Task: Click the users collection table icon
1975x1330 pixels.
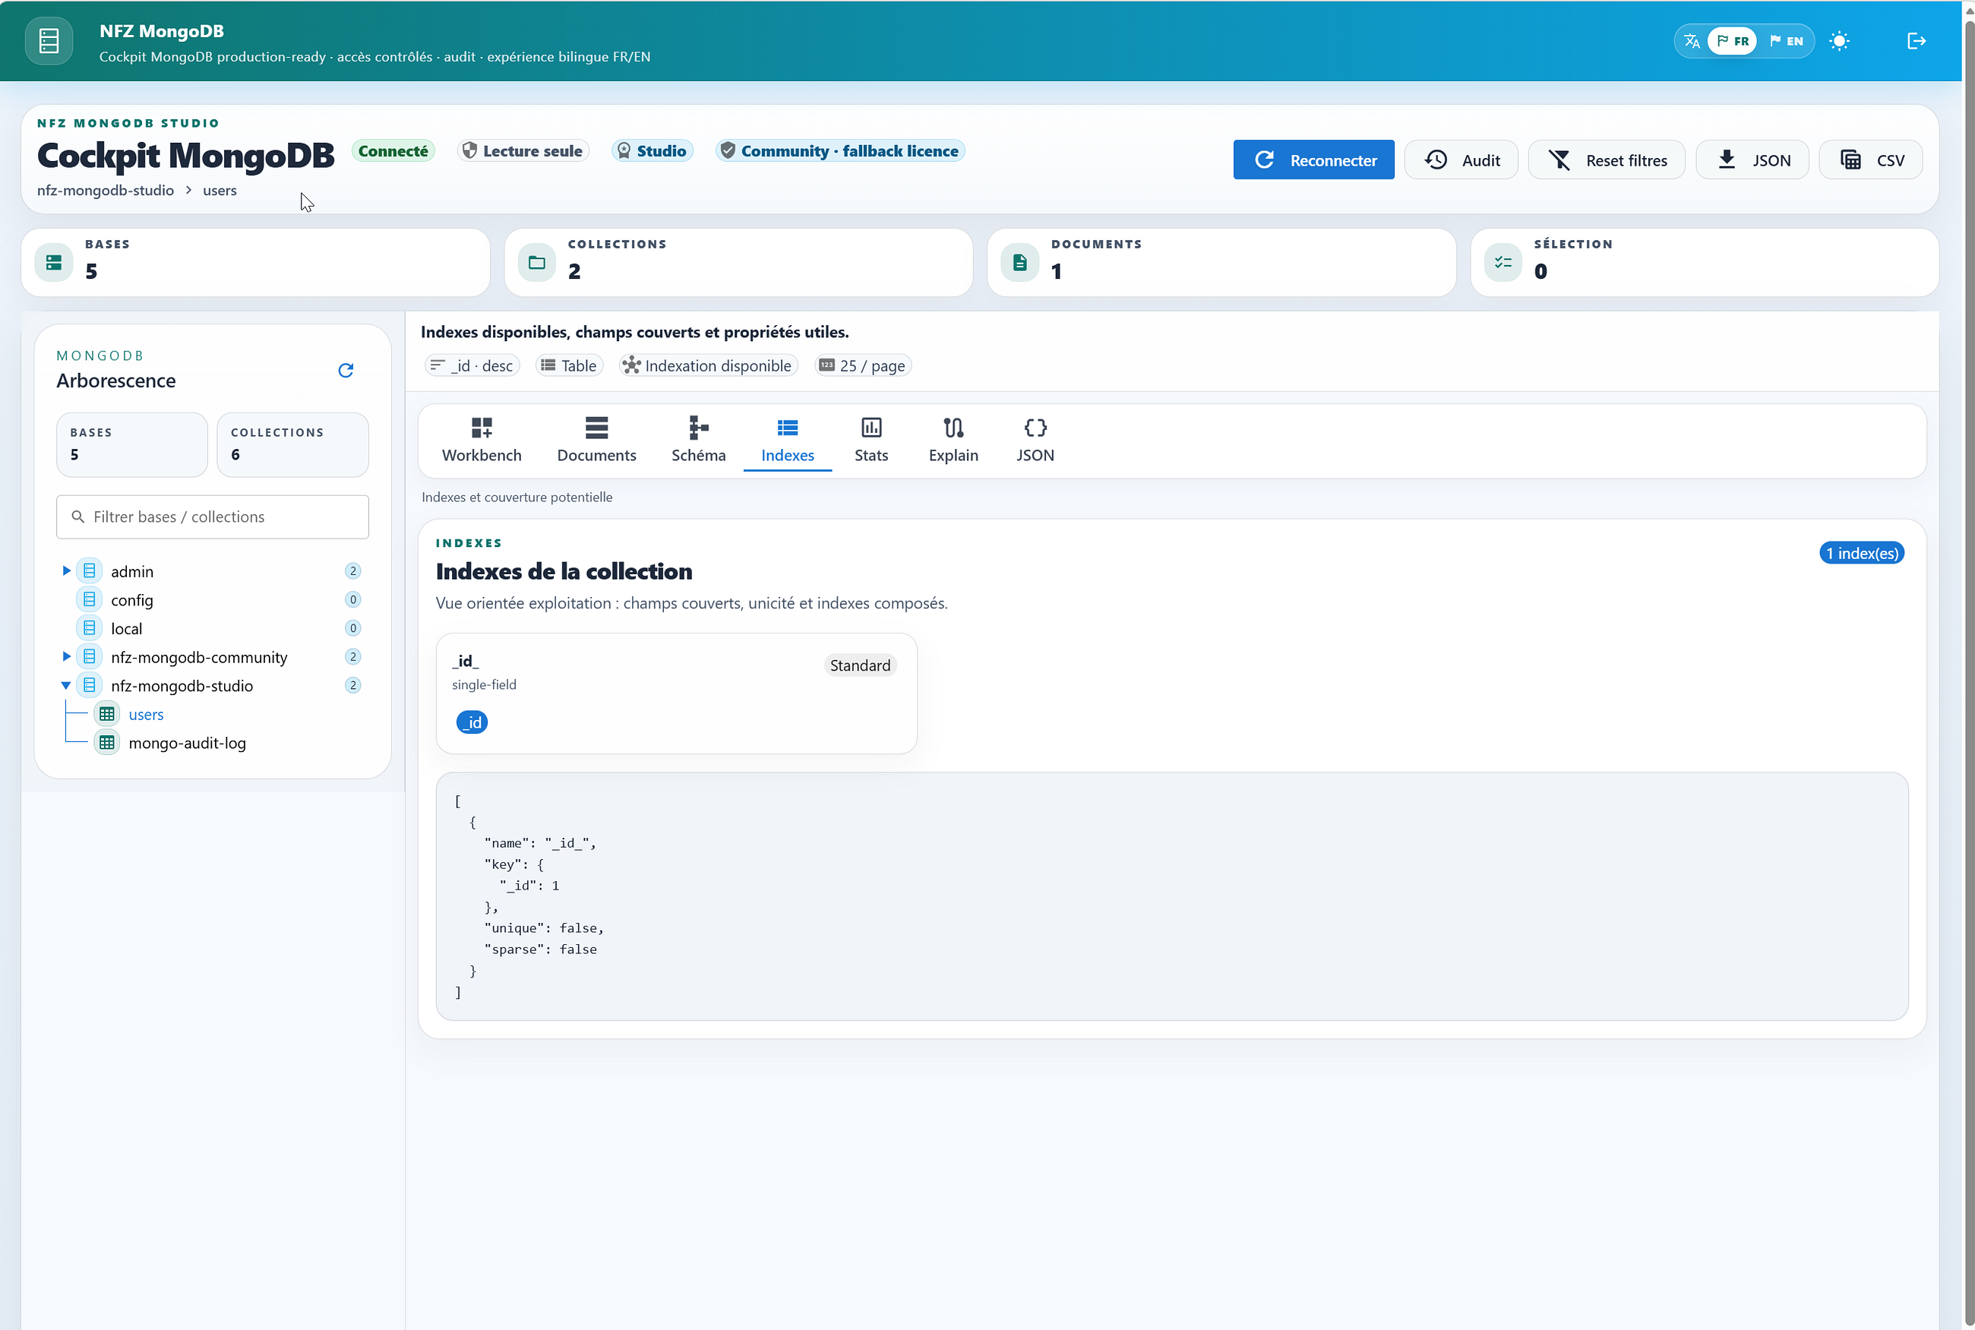Action: (x=107, y=714)
